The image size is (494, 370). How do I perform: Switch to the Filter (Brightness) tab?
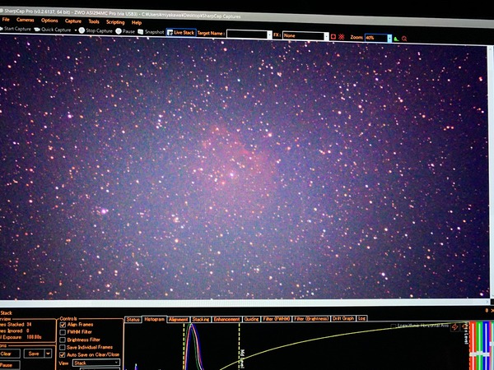[x=311, y=319]
